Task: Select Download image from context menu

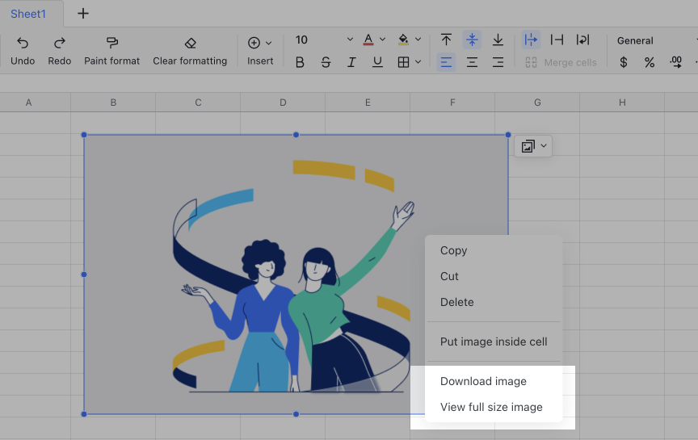Action: coord(483,381)
